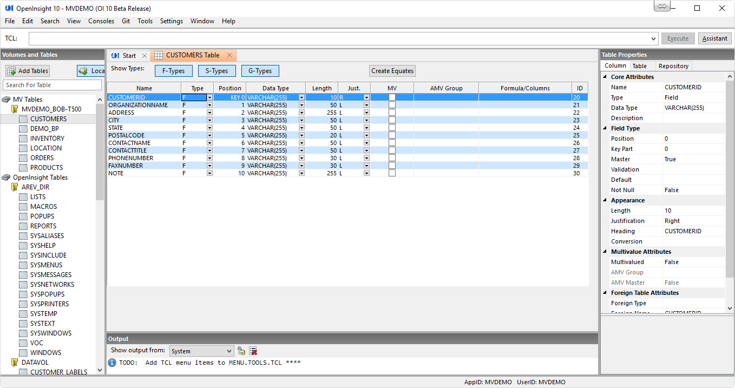Open Just. dropdown for CITY row
The width and height of the screenshot is (735, 388).
click(x=366, y=120)
